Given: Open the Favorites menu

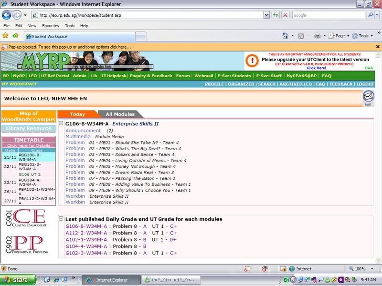Looking at the screenshot, I should [50, 26].
